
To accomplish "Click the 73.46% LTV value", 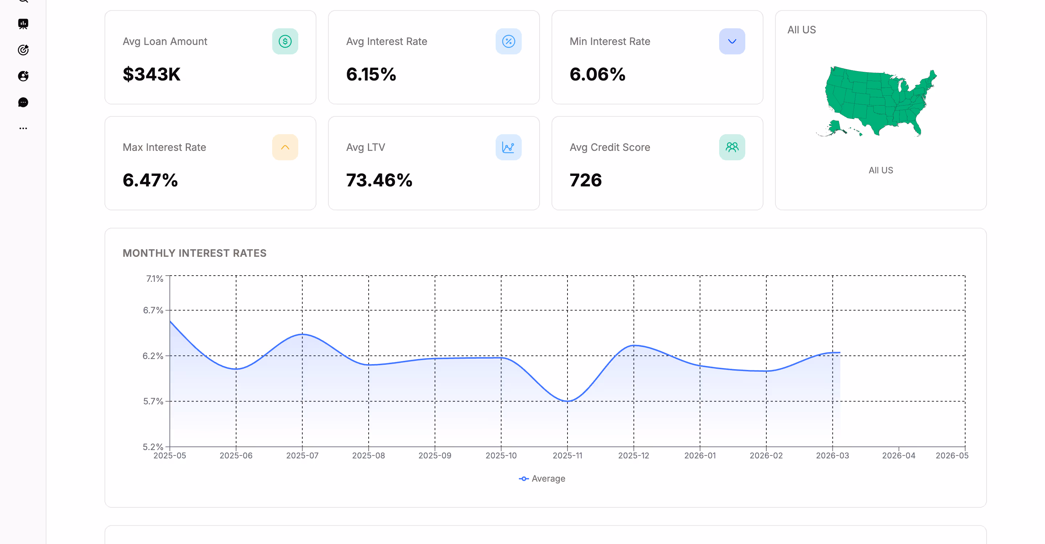I will (x=379, y=180).
